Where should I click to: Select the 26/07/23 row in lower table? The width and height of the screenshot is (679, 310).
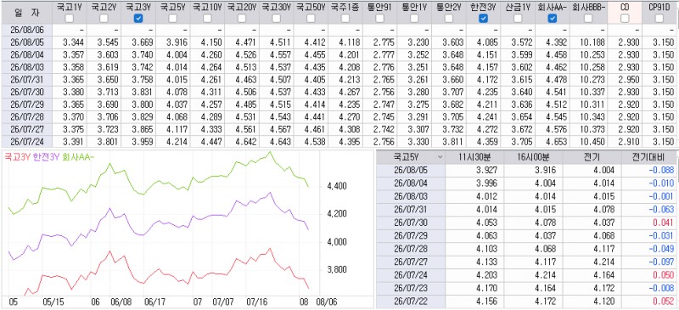pyautogui.click(x=527, y=288)
